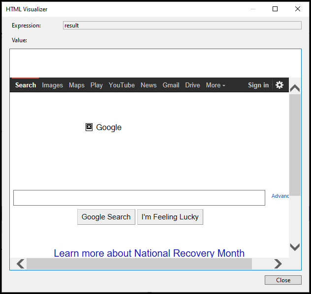Screen dimensions: 311x294
Task: Maximize the HTML Visualizer window
Action: click(275, 9)
